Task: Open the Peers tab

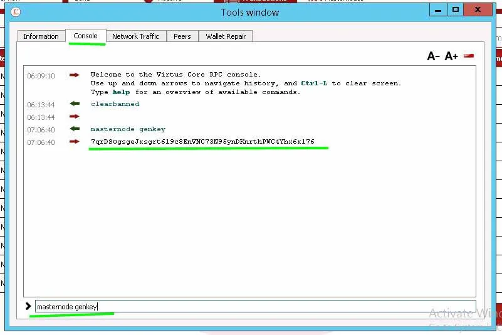Action: point(182,36)
